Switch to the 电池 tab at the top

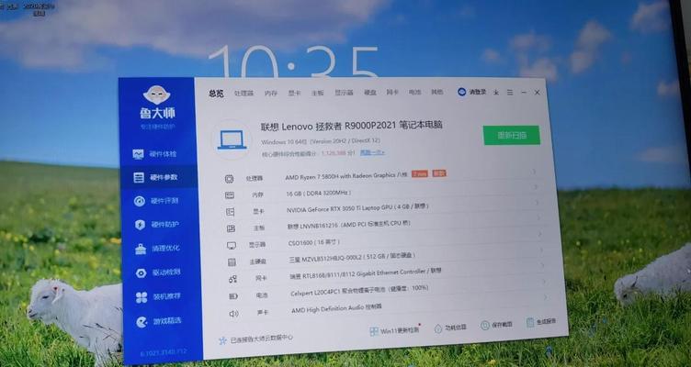pyautogui.click(x=414, y=92)
